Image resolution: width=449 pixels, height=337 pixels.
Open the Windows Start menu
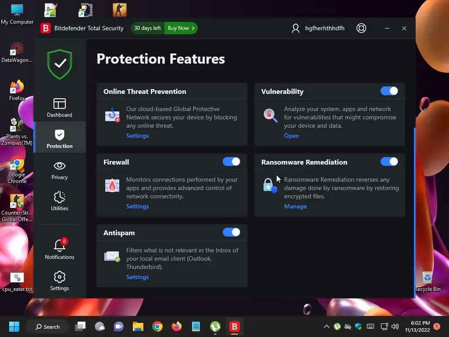pos(14,326)
